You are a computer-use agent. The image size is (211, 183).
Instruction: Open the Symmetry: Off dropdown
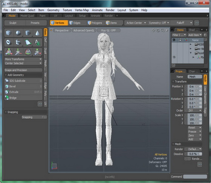tap(159, 23)
